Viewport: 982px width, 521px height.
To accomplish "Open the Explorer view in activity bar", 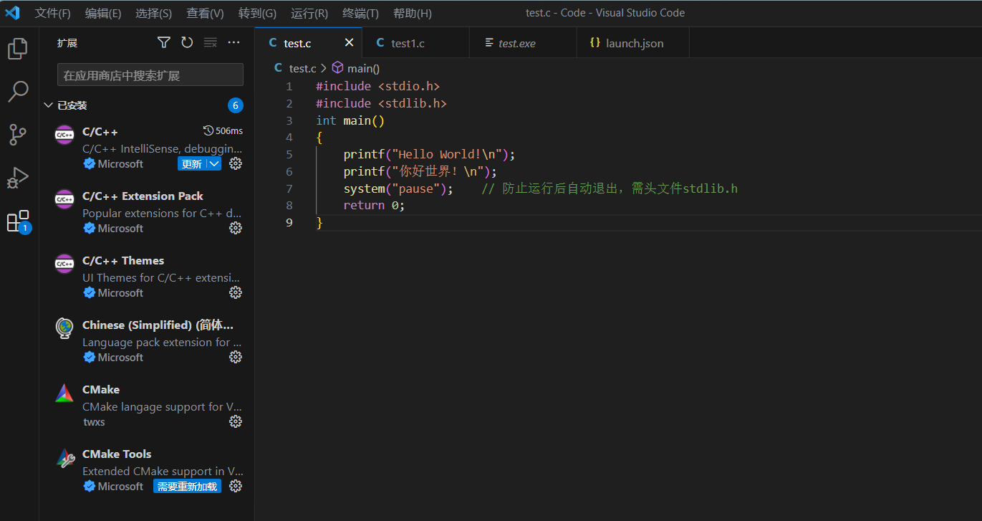I will pyautogui.click(x=18, y=49).
